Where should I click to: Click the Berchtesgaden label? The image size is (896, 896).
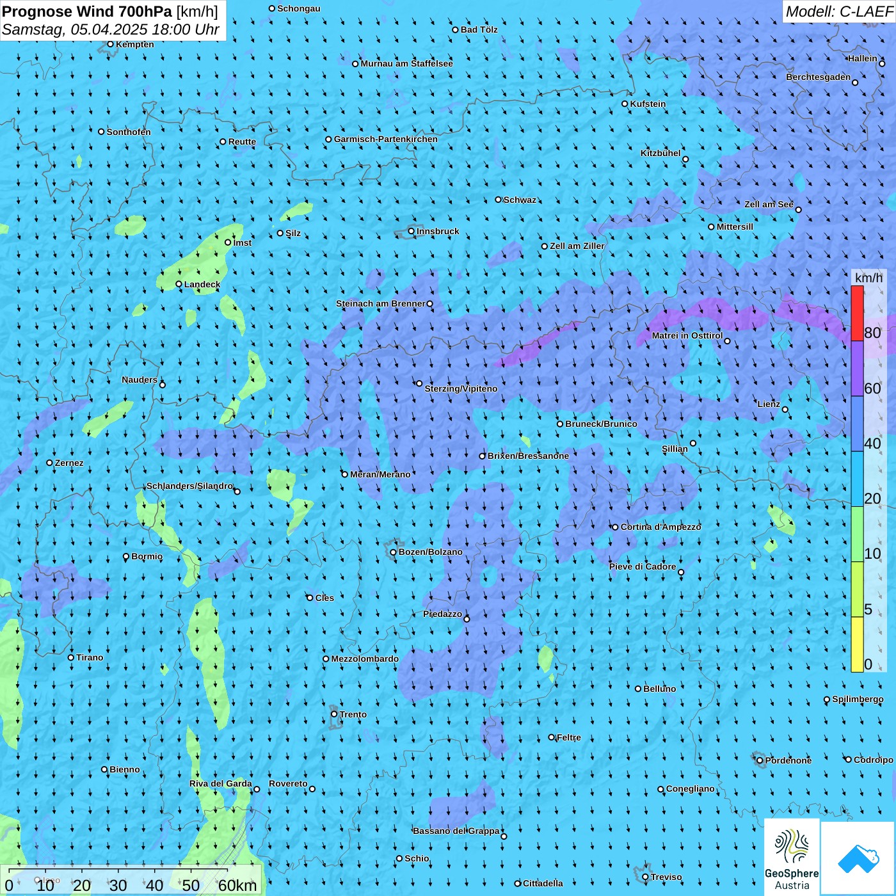819,77
